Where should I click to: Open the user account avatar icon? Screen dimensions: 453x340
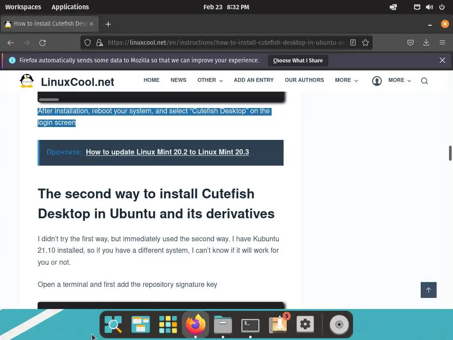pos(377,81)
